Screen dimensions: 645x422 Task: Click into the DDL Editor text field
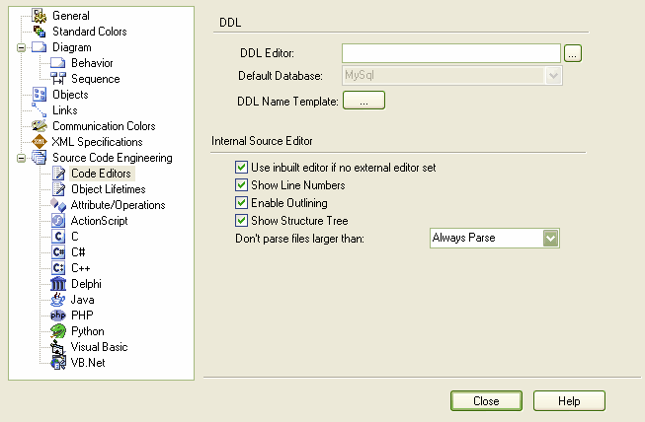coord(451,53)
